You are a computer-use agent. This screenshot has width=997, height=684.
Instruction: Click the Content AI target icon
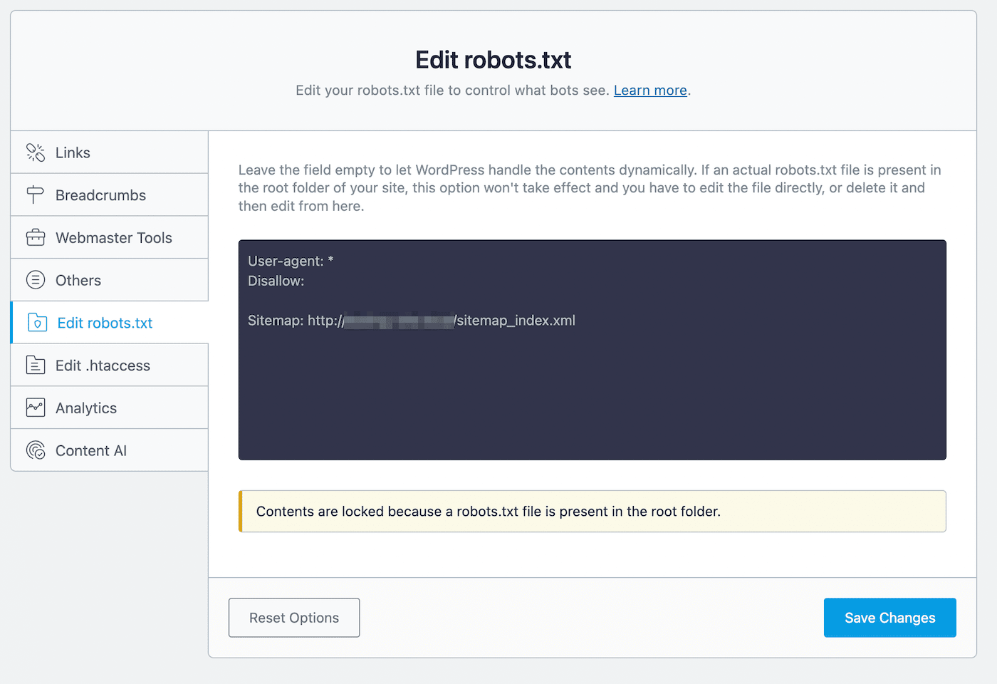point(36,450)
